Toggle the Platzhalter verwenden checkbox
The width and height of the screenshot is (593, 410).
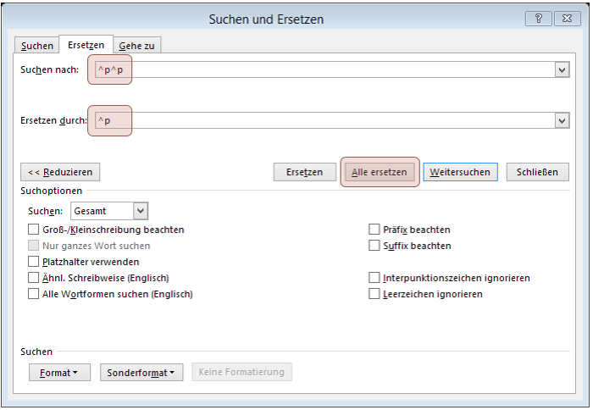tap(34, 262)
